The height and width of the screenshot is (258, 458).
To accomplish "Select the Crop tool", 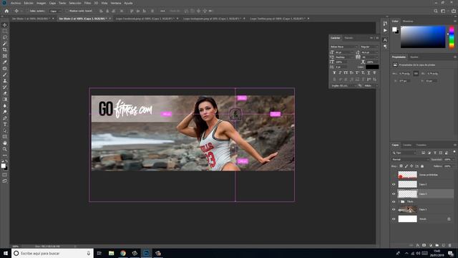I will [x=5, y=49].
